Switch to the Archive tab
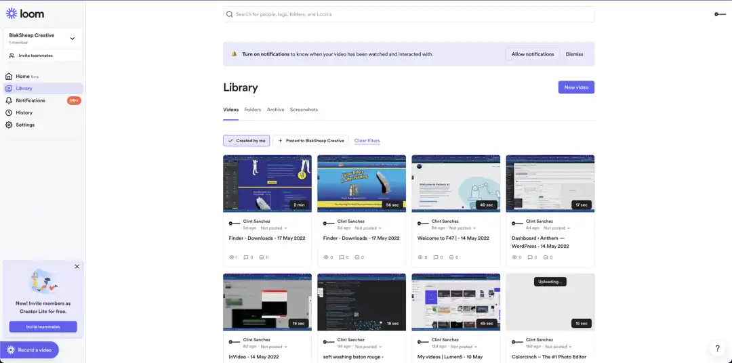The width and height of the screenshot is (732, 363). pos(275,110)
